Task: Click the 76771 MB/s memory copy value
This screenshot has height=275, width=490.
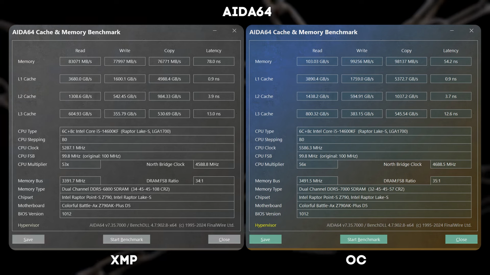Action: click(x=169, y=61)
